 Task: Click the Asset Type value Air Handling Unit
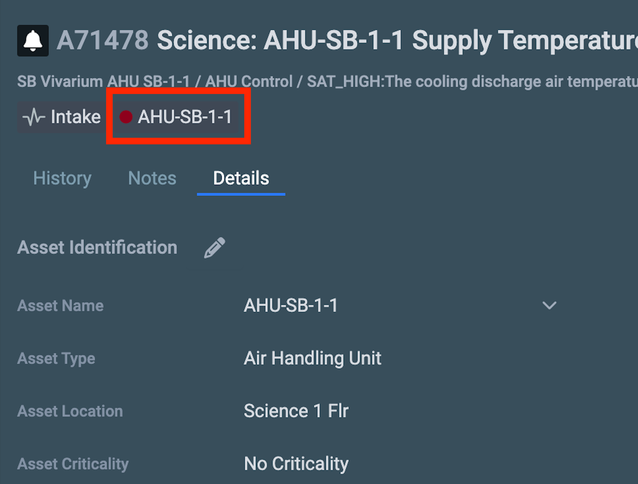click(312, 359)
